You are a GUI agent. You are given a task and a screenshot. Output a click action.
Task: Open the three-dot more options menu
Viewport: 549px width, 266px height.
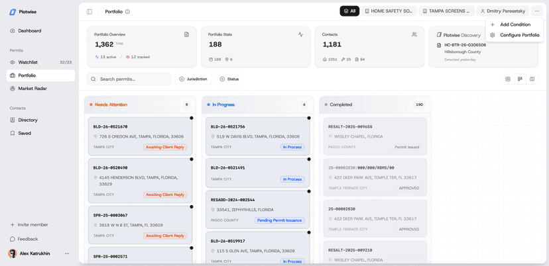pos(537,11)
